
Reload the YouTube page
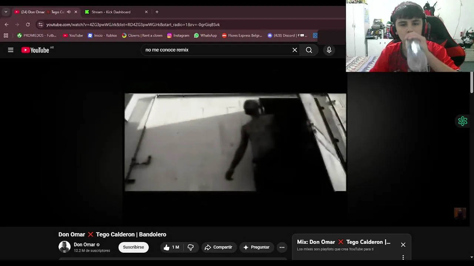[x=28, y=24]
